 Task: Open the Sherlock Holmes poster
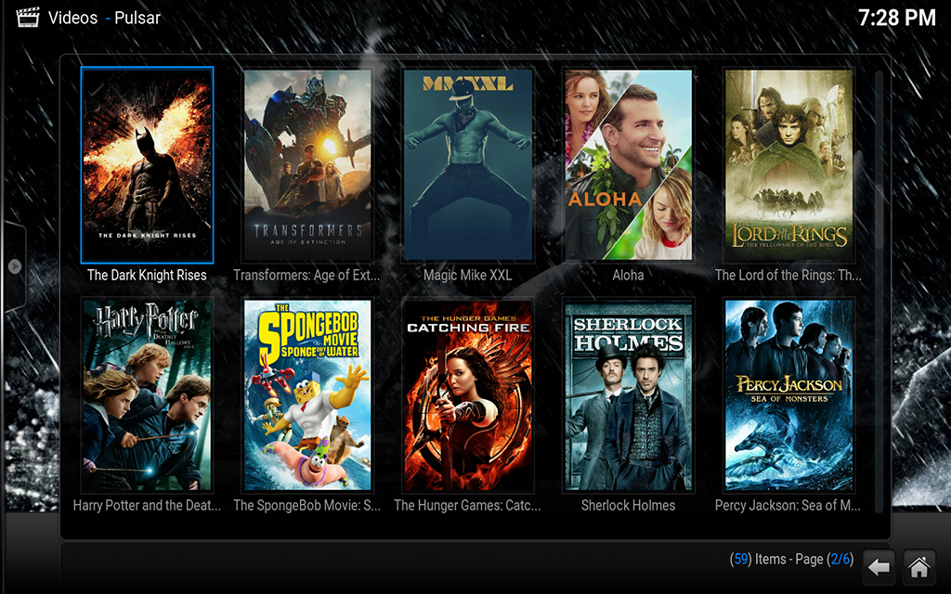pos(628,395)
